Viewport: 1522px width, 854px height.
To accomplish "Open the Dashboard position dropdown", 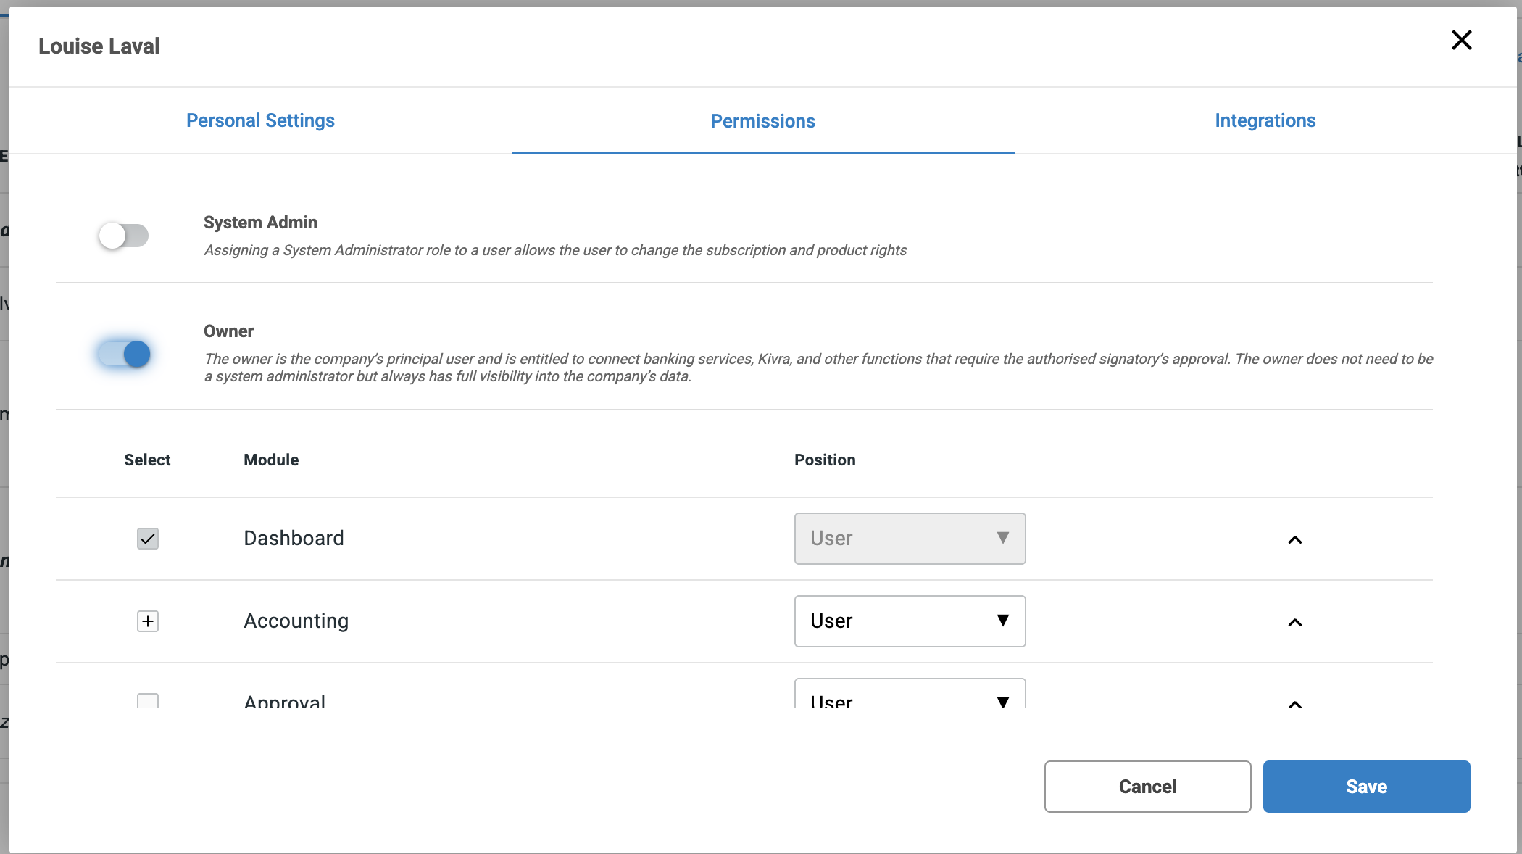I will 910,539.
